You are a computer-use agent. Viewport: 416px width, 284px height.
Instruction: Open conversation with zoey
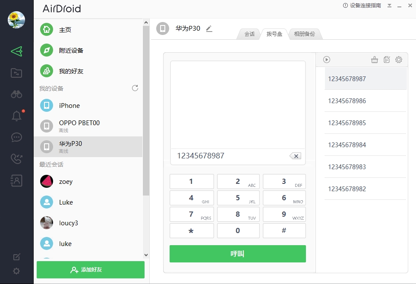pyautogui.click(x=88, y=182)
